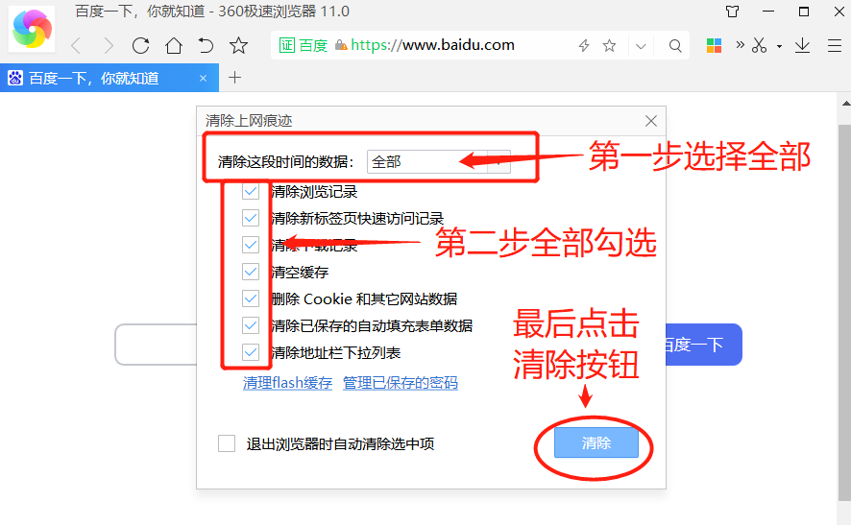Open the 清理flash缓存 link

point(287,383)
